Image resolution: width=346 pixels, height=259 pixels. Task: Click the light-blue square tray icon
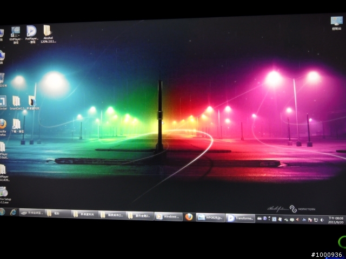click(274, 219)
